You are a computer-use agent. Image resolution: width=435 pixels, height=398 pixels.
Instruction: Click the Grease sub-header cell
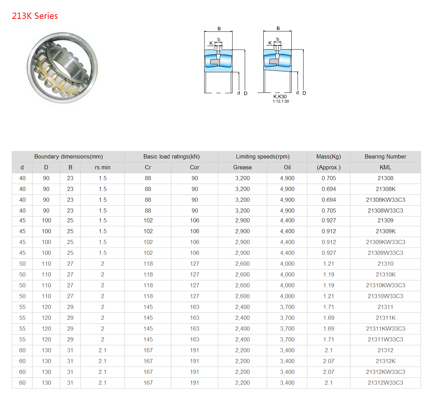[242, 168]
